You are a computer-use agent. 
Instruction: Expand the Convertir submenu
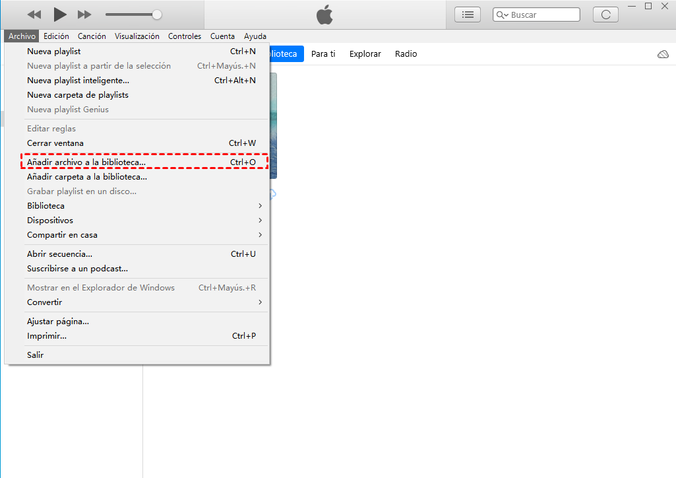[x=142, y=302]
